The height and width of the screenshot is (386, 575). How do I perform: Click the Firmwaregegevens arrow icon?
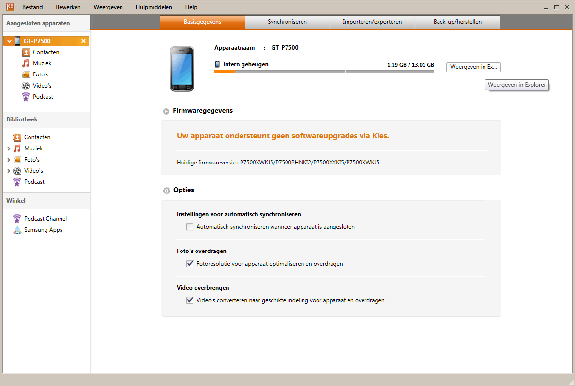[x=166, y=111]
